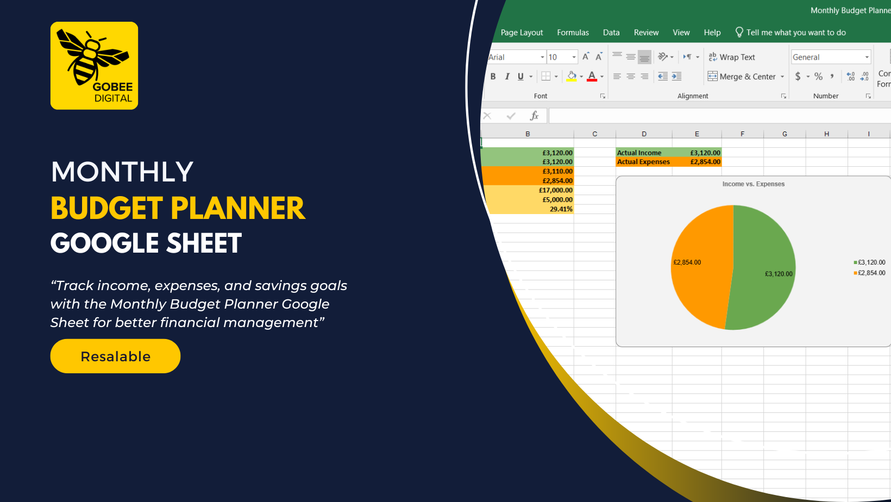Apply the Borders icon
Viewport: 891px width, 502px height.
coord(546,77)
